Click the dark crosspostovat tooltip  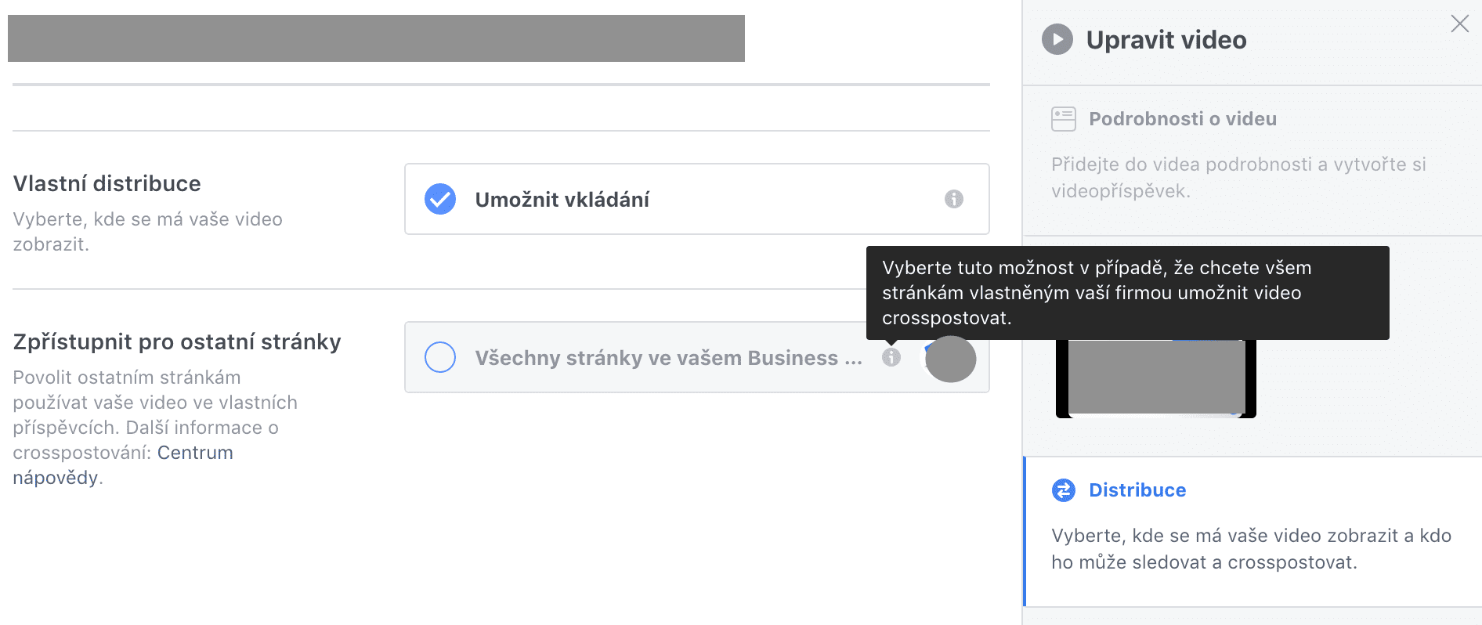point(1126,293)
